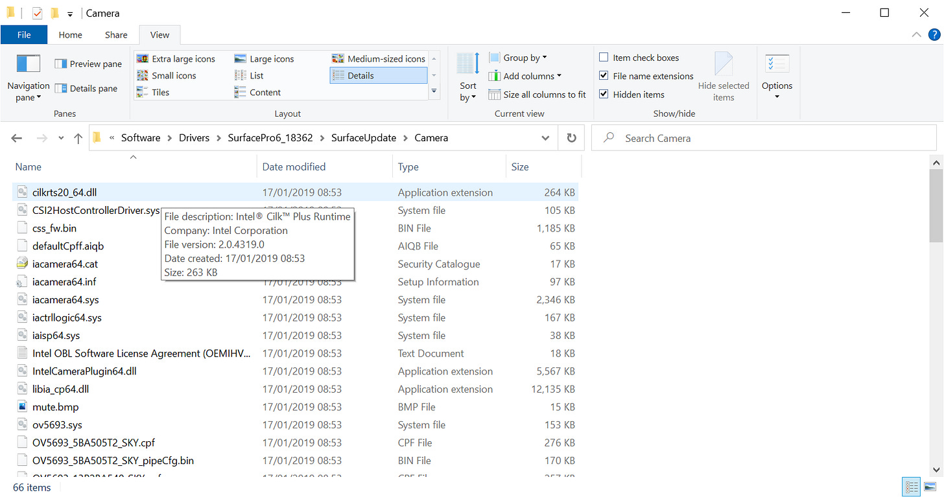944x497 pixels.
Task: Click the search magnifier icon
Action: coord(609,138)
